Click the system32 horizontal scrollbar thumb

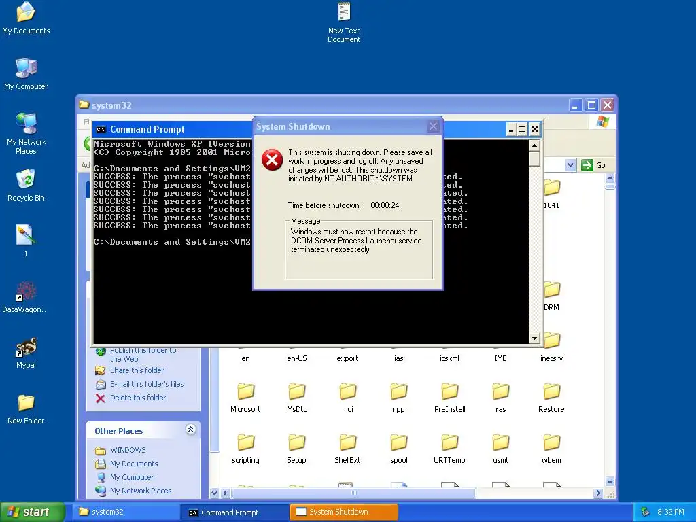pyautogui.click(x=353, y=493)
